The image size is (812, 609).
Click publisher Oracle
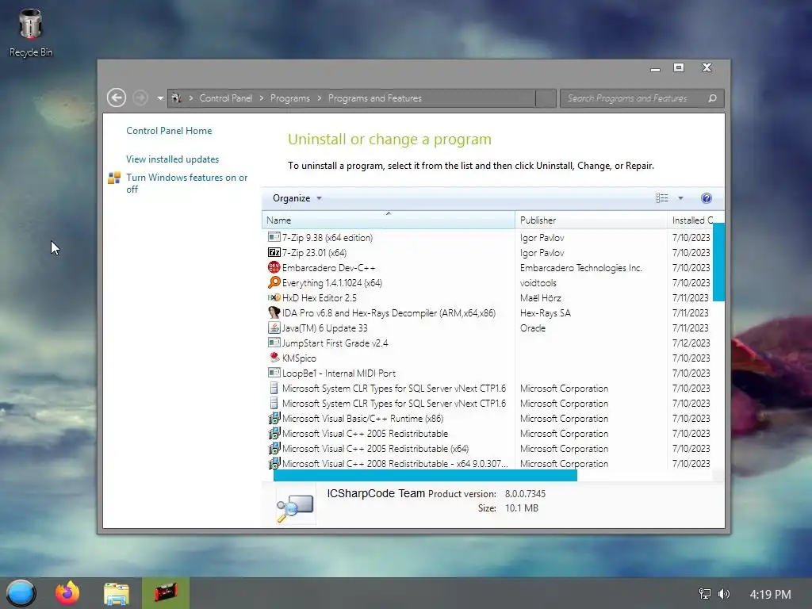pos(533,327)
